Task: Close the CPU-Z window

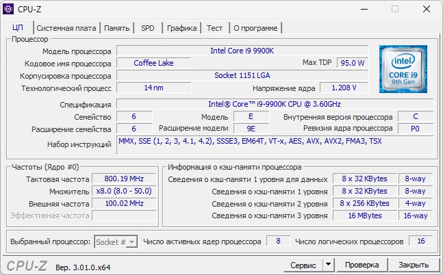Action: point(427,9)
